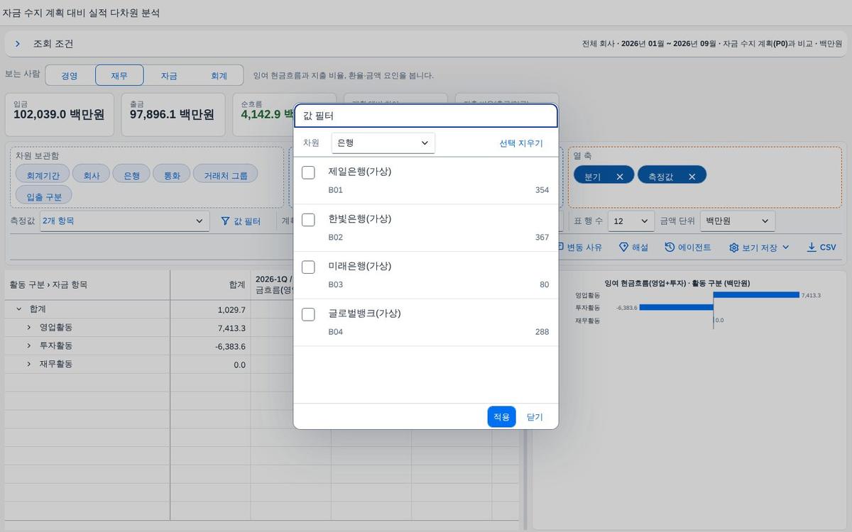
Task: Click the 출금 97,896.1 백만원 card
Action: 173,114
